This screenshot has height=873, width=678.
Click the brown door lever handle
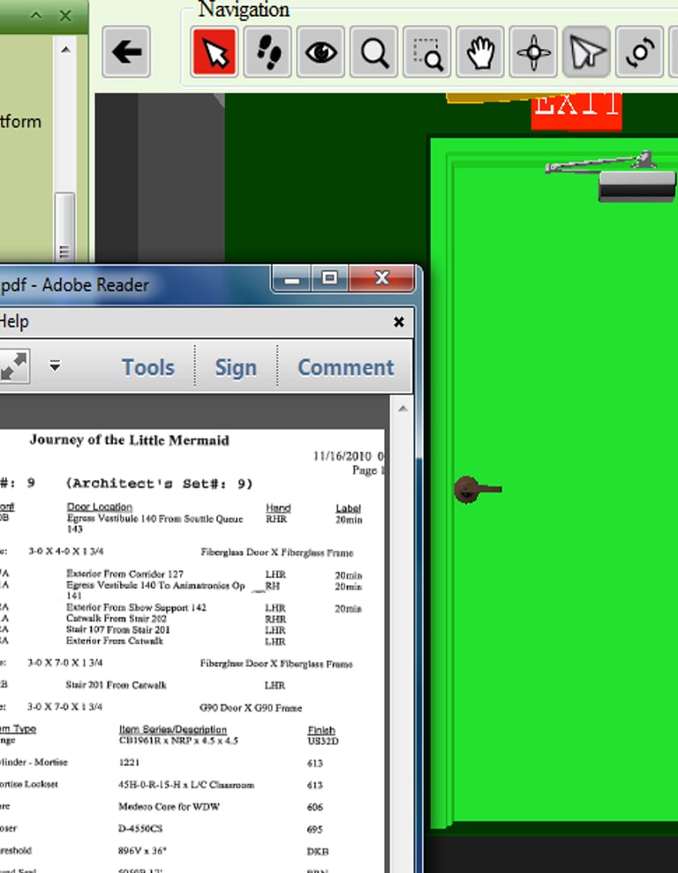click(478, 489)
